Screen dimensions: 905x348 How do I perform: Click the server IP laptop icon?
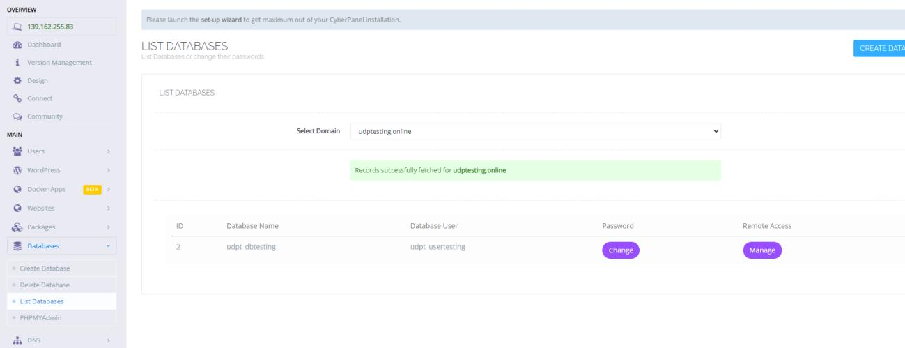pyautogui.click(x=17, y=27)
